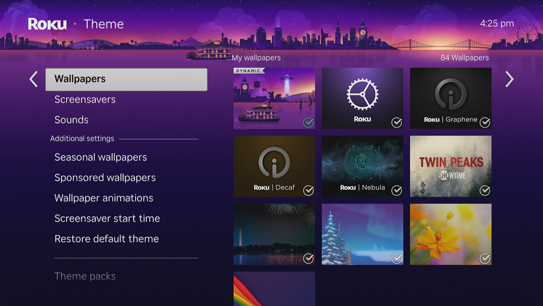Open Sponsored wallpapers setting
The height and width of the screenshot is (306, 543).
tap(105, 178)
